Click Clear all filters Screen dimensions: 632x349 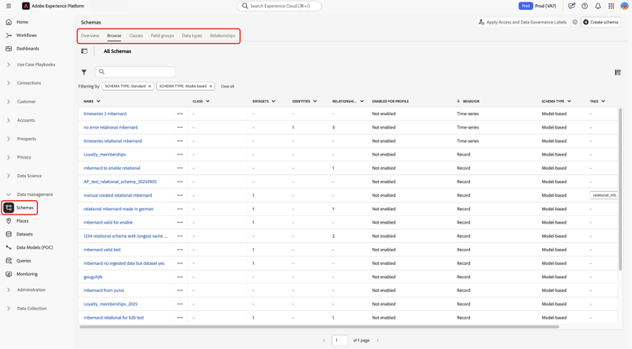click(228, 87)
